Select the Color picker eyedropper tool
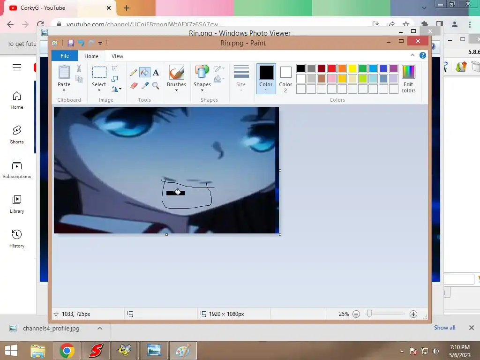 tap(145, 85)
